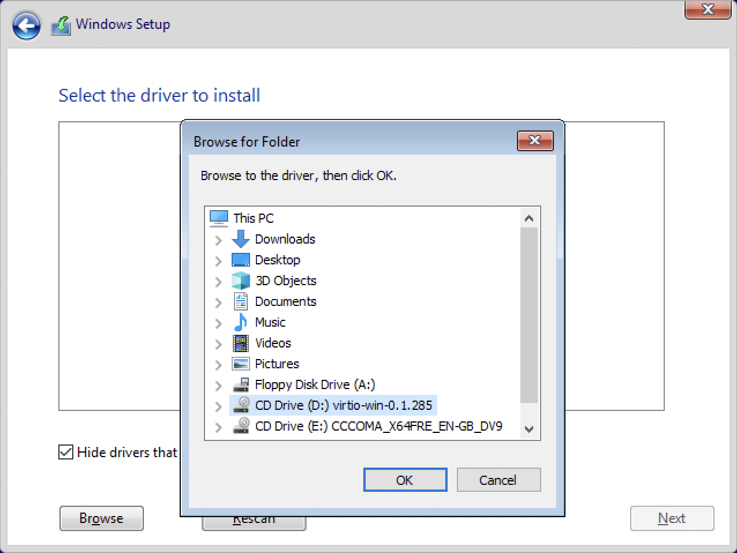Confirm the folder with OK
Screen dimensions: 737x553
(405, 480)
